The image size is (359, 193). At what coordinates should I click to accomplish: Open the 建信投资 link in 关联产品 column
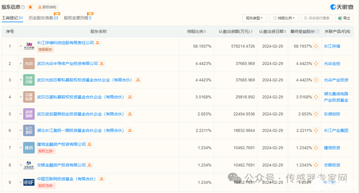[x=332, y=148]
